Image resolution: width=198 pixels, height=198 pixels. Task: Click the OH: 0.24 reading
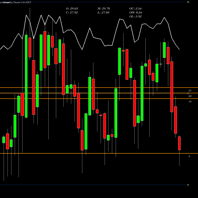[x=135, y=13]
